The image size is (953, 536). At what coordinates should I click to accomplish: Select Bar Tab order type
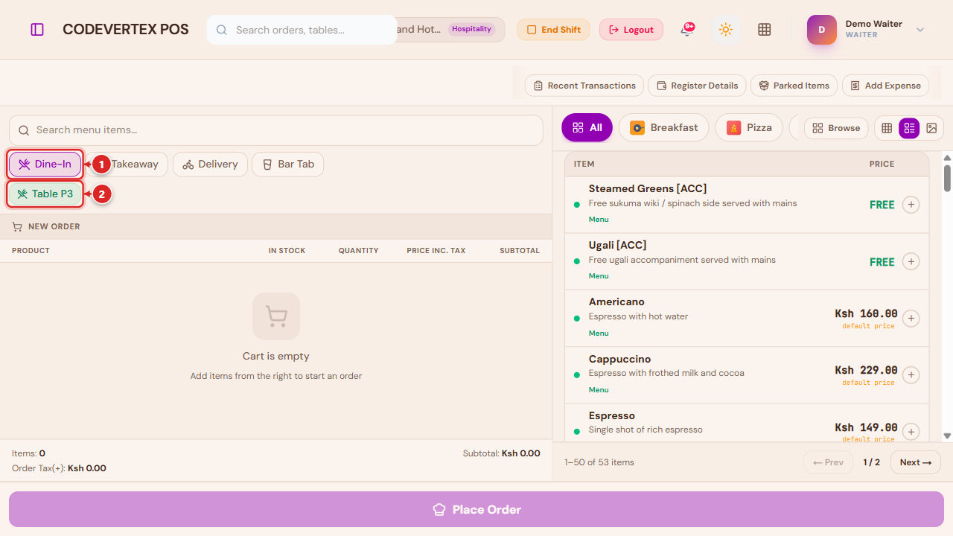(288, 165)
